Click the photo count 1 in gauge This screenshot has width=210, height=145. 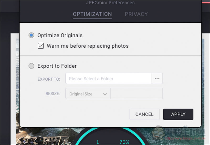[98, 142]
